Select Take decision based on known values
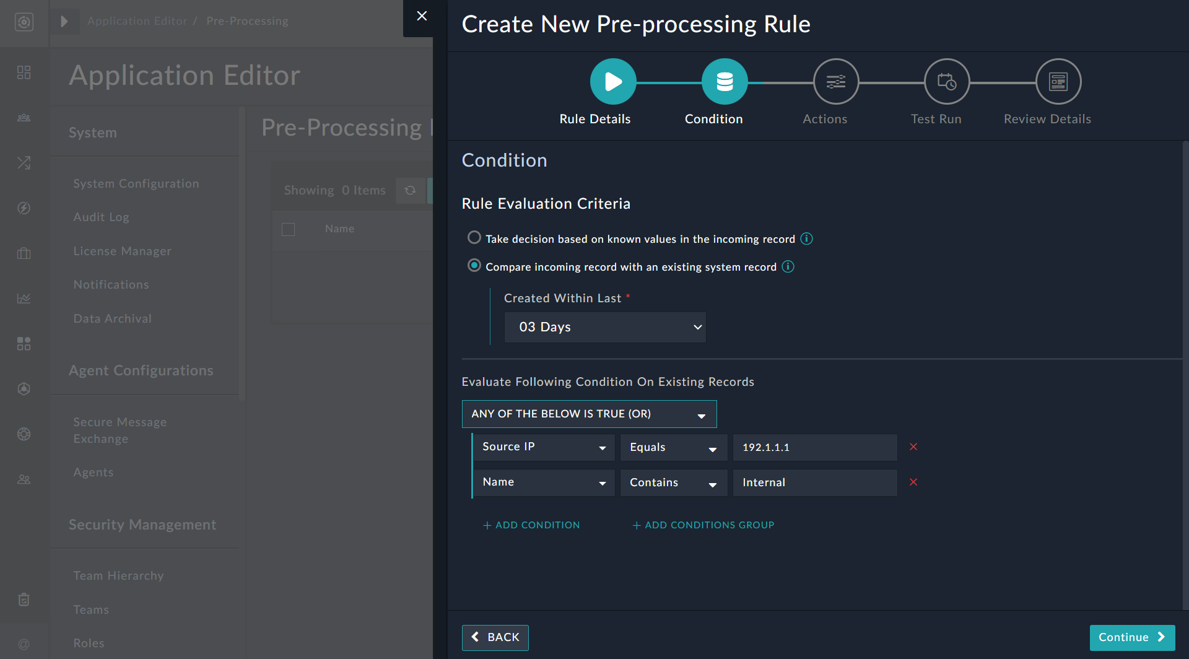1189x659 pixels. click(x=474, y=237)
